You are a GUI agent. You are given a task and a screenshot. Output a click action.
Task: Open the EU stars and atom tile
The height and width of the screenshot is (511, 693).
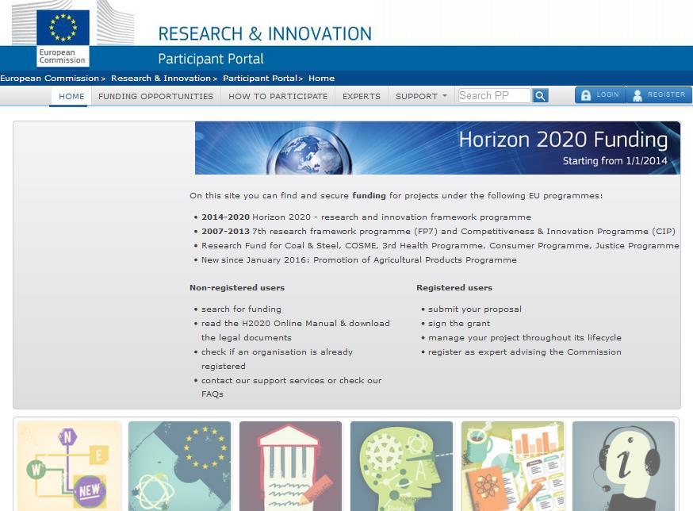point(179,466)
